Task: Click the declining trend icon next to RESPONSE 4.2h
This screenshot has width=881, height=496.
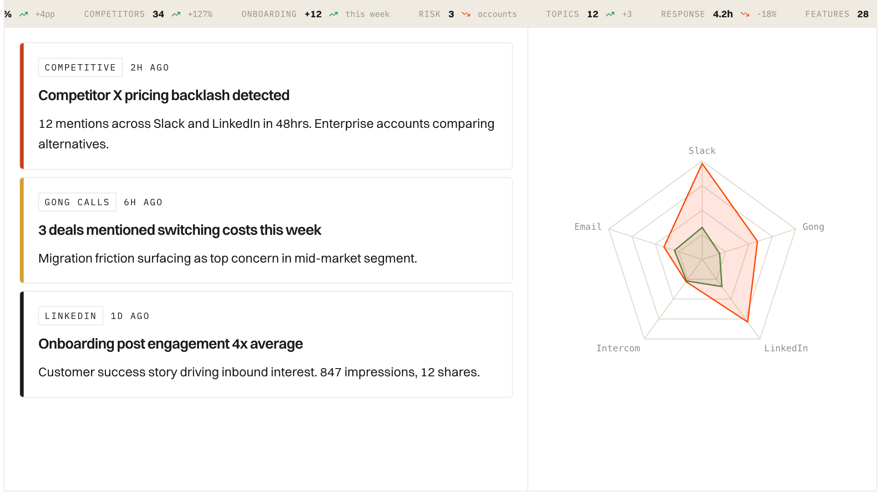Action: pos(744,14)
